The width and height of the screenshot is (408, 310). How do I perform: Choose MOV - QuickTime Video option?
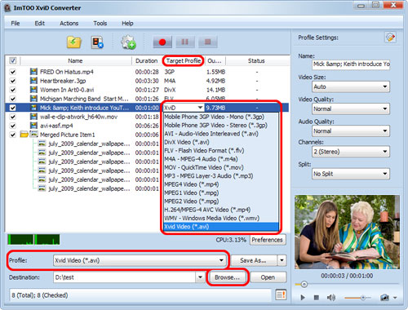coord(221,167)
